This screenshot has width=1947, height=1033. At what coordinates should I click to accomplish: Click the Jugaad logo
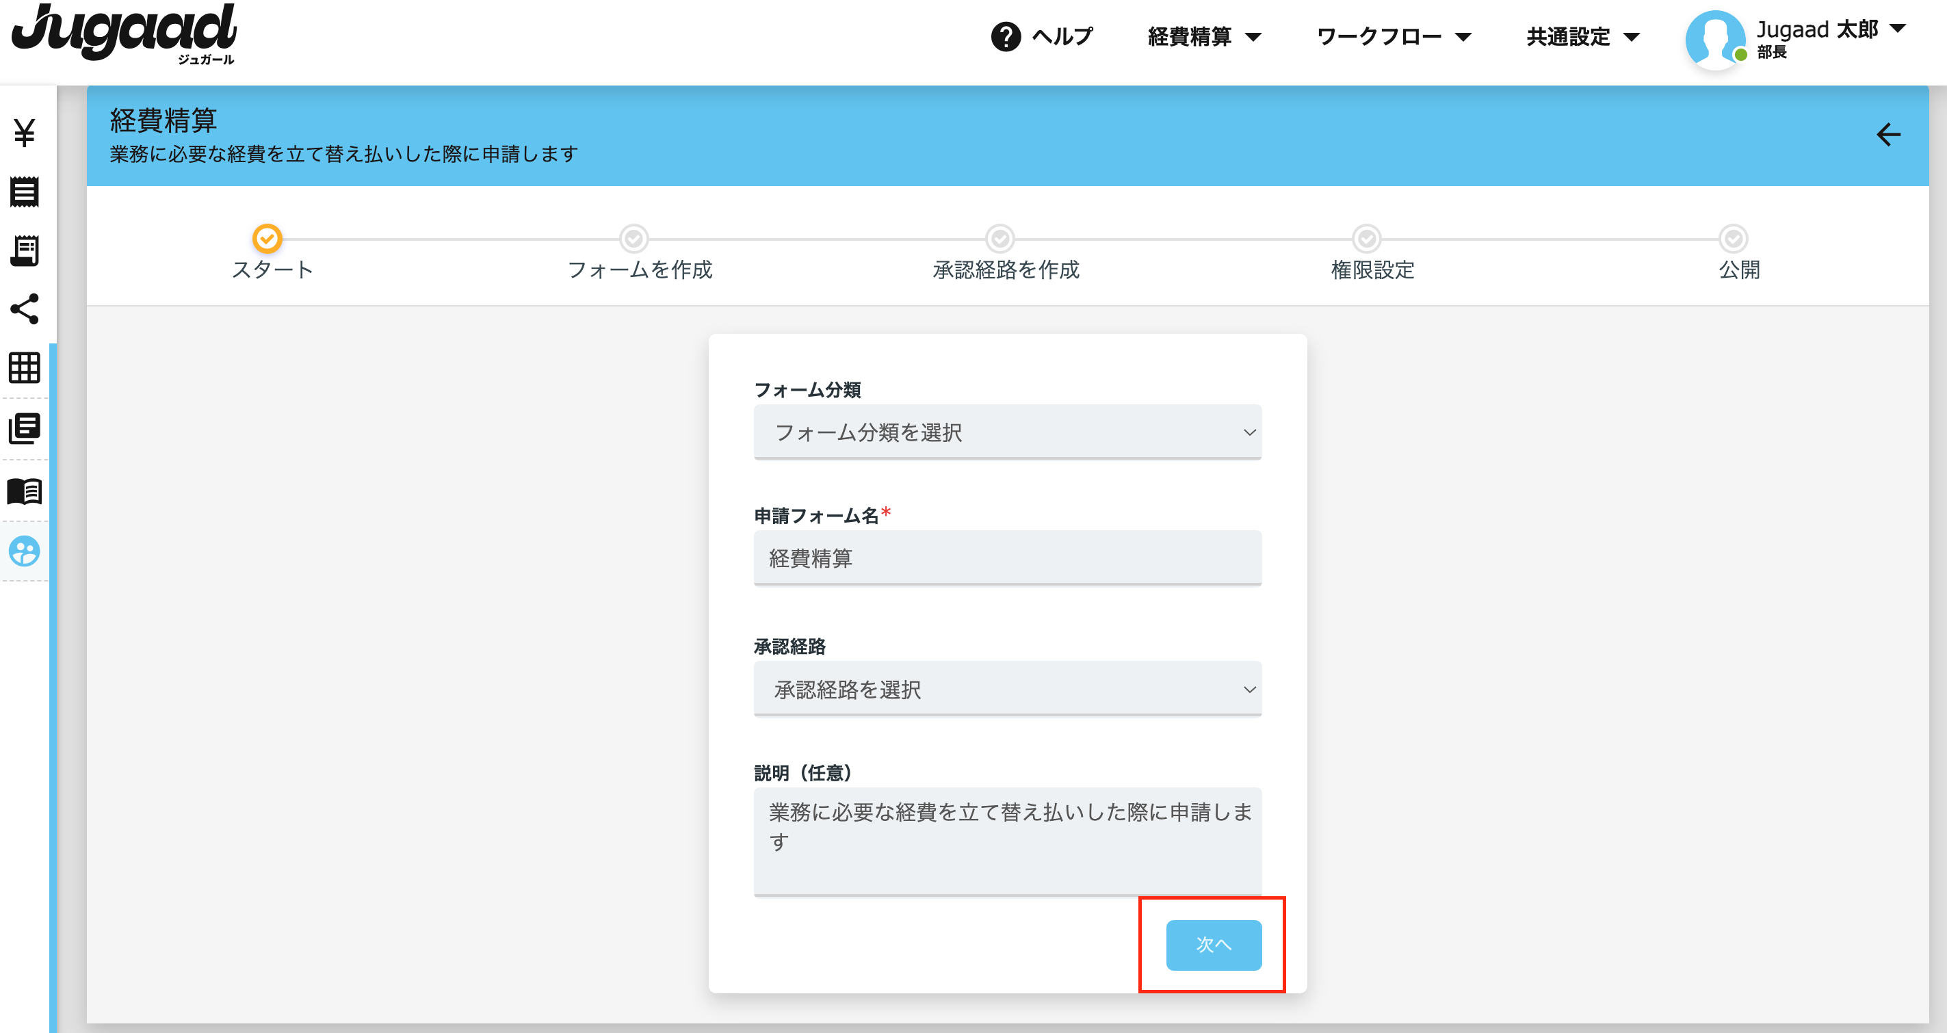coord(124,34)
